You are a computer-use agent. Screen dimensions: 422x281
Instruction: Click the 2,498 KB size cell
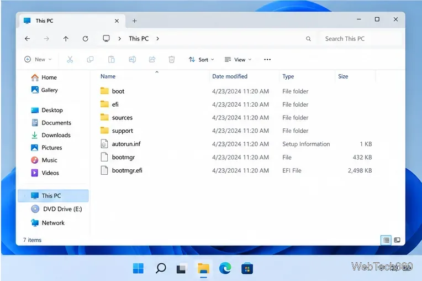coord(360,170)
